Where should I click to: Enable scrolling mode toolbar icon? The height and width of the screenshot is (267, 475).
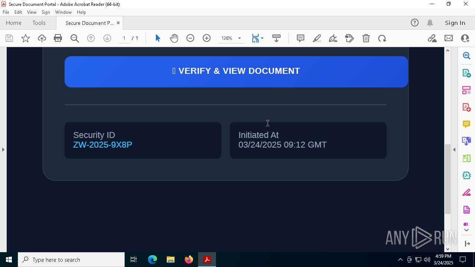pyautogui.click(x=276, y=38)
